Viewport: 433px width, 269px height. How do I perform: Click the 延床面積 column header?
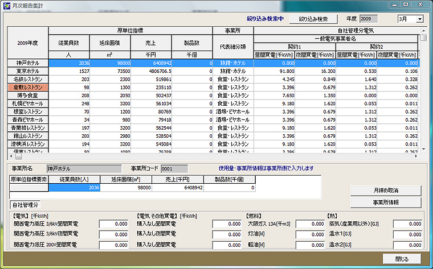110,43
